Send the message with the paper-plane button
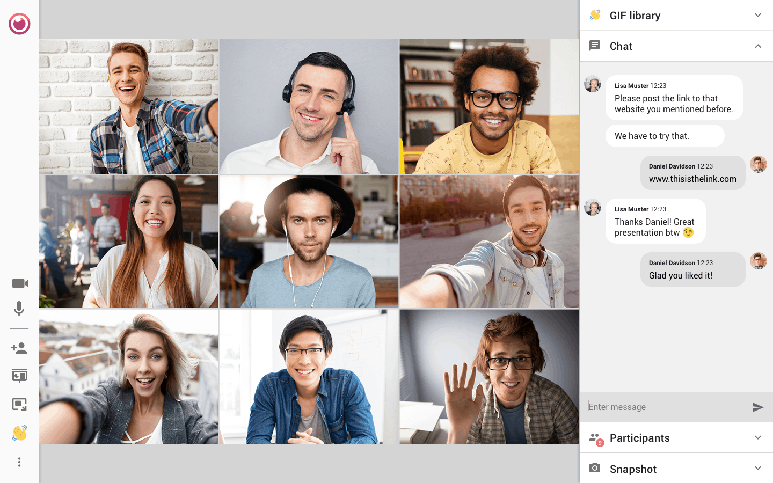The width and height of the screenshot is (773, 483). [x=758, y=407]
